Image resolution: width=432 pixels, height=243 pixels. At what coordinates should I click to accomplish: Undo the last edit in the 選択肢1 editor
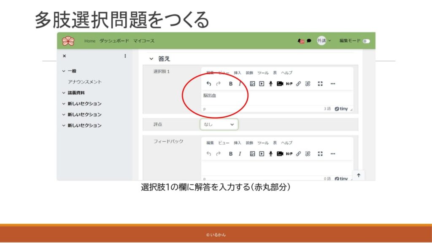[x=209, y=84]
